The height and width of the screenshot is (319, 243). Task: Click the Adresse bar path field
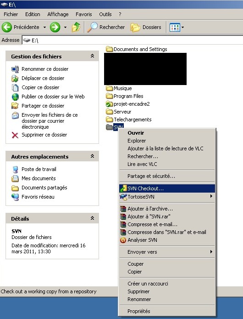pyautogui.click(x=132, y=40)
